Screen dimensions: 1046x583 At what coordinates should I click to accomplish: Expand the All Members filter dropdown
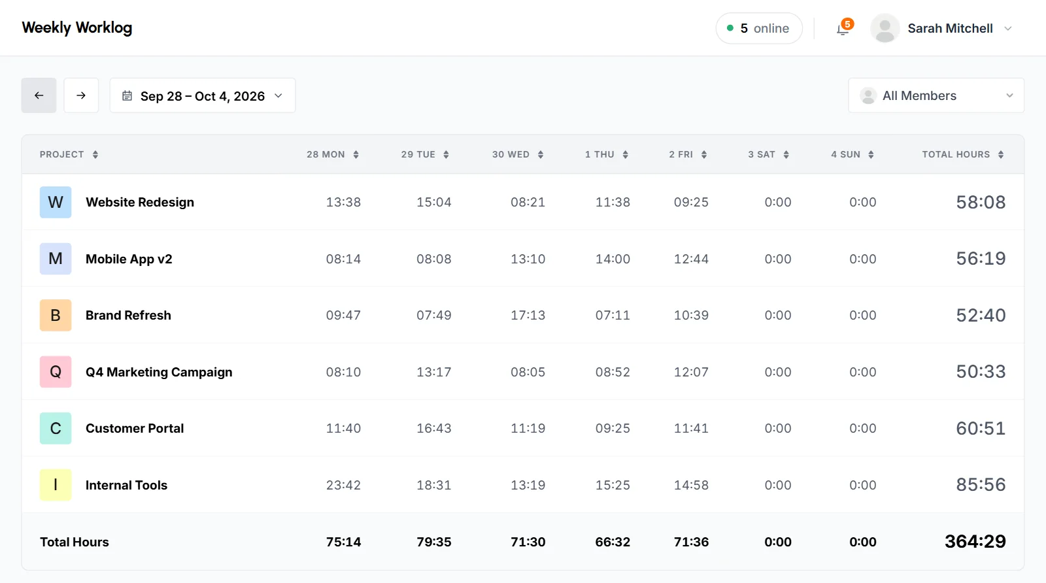coord(936,95)
